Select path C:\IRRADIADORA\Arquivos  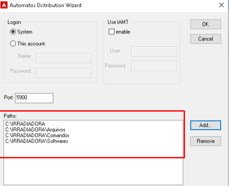tap(35, 130)
